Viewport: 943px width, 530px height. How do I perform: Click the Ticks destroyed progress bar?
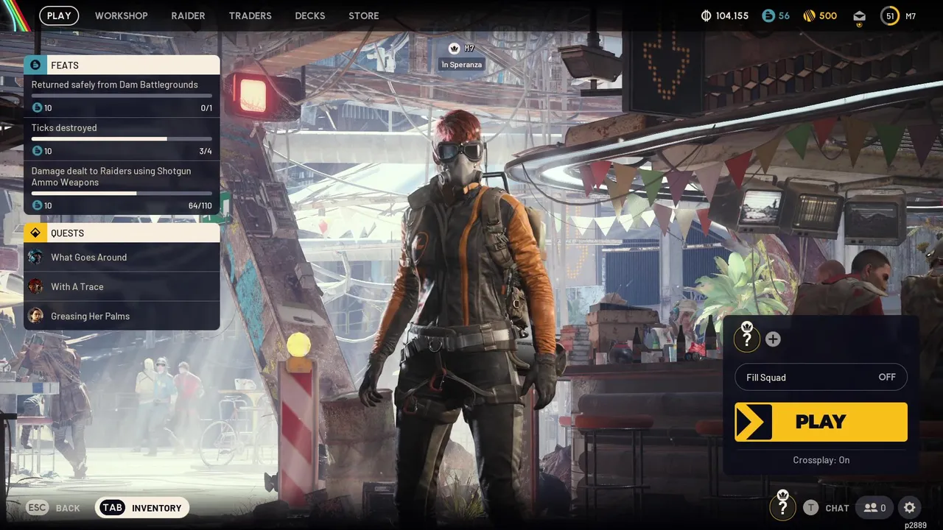tap(122, 138)
